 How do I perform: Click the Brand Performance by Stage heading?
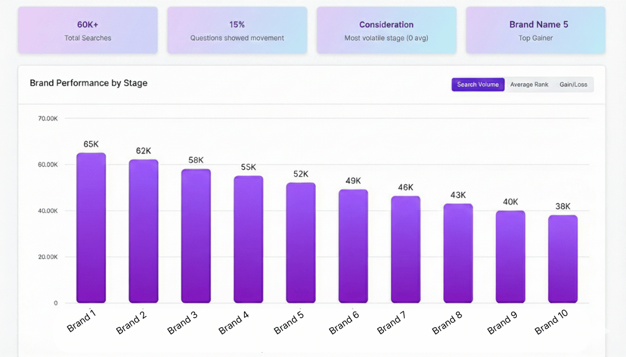pos(89,83)
